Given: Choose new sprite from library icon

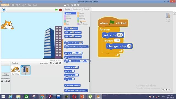Looking at the screenshot, I should pos(51,63).
